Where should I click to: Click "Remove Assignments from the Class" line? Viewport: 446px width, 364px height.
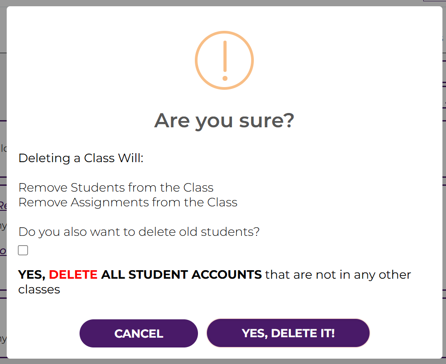click(128, 202)
